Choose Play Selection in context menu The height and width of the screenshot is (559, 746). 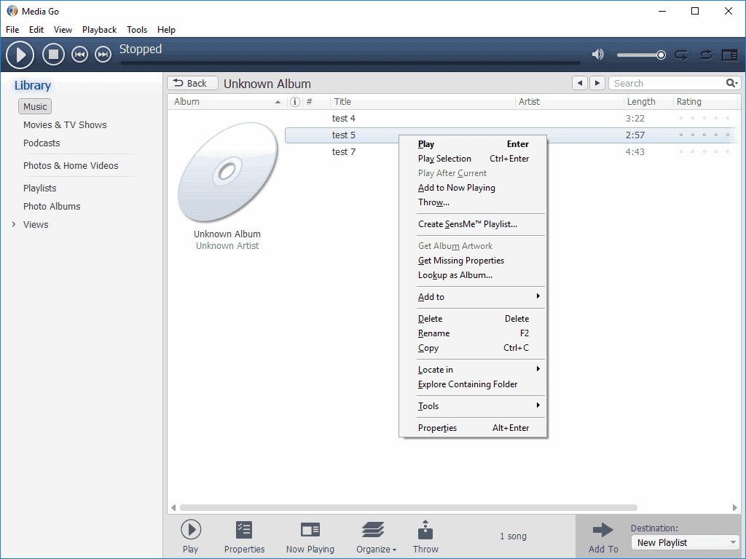(x=474, y=159)
